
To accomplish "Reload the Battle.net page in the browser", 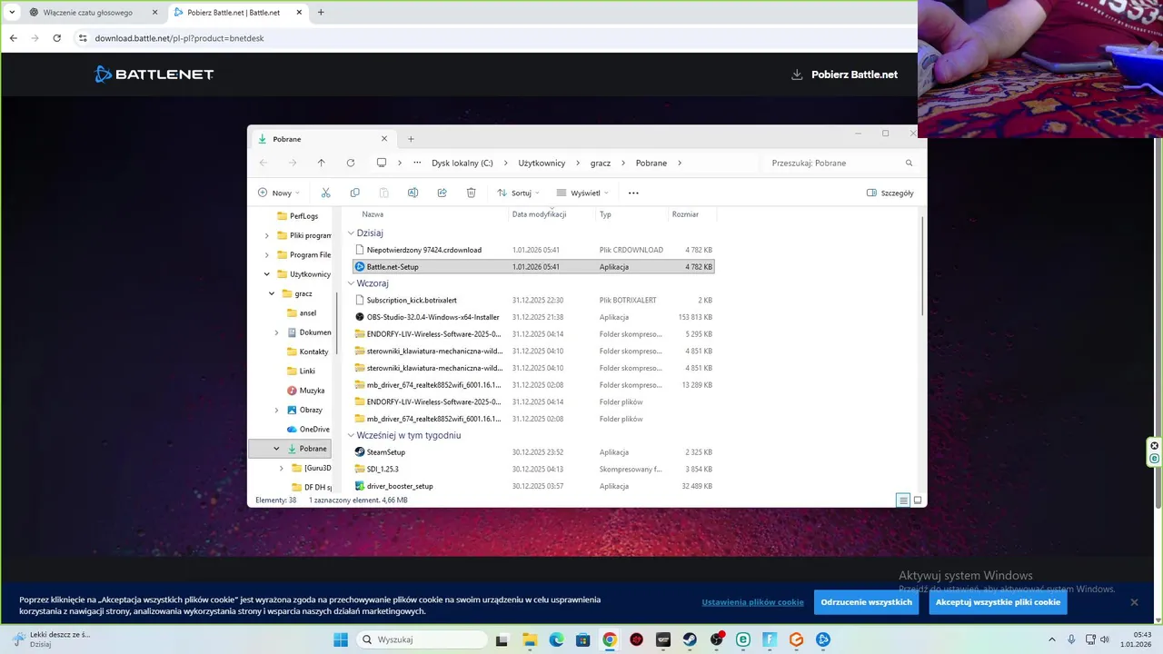I will (56, 38).
